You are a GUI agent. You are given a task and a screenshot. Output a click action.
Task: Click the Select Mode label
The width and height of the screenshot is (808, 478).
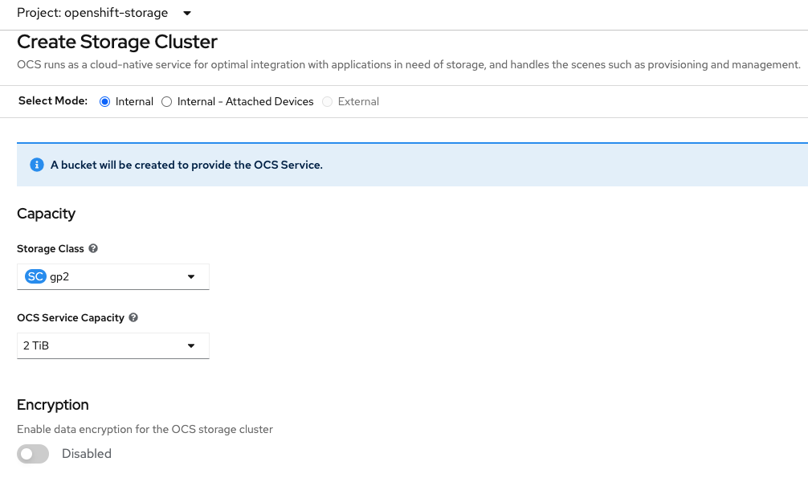pos(53,101)
